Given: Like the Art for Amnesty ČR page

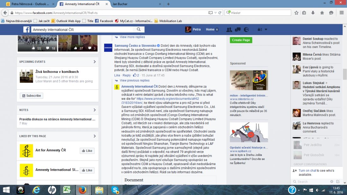Looking at the screenshot, I should click(x=87, y=151).
